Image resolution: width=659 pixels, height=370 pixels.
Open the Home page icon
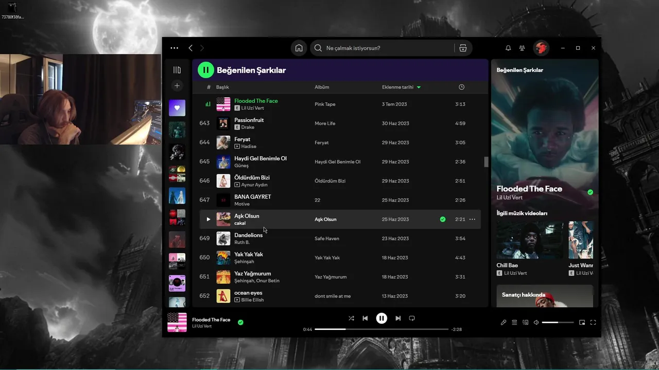click(x=299, y=48)
